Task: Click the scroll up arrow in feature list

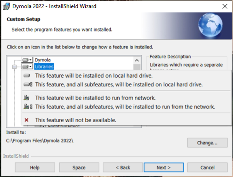Action: [x=137, y=60]
